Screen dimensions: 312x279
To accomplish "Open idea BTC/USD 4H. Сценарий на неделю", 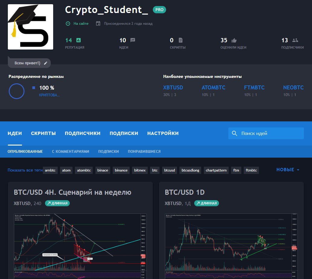I will [72, 192].
